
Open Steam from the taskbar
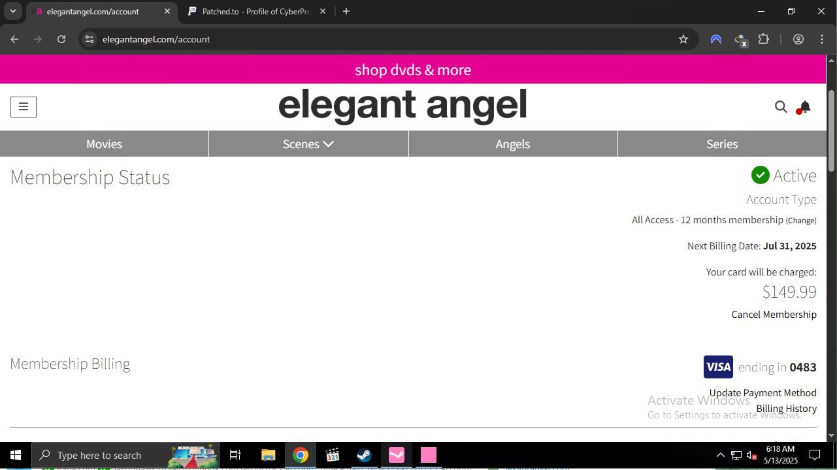point(364,455)
